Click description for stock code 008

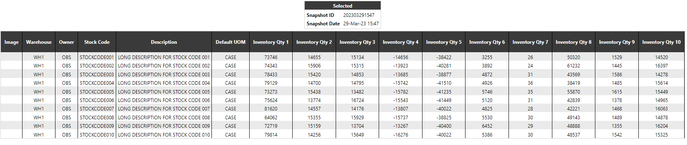pyautogui.click(x=164, y=117)
